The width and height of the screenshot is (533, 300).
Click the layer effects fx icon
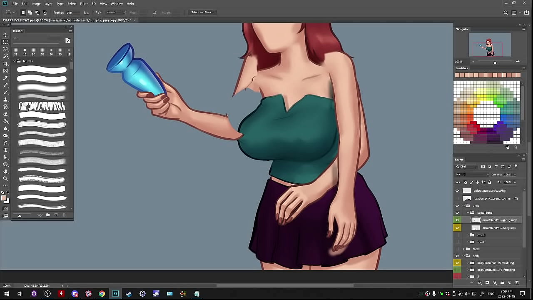click(x=480, y=282)
